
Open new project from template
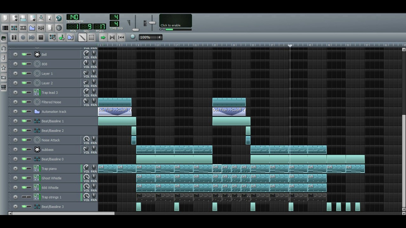pos(14,18)
